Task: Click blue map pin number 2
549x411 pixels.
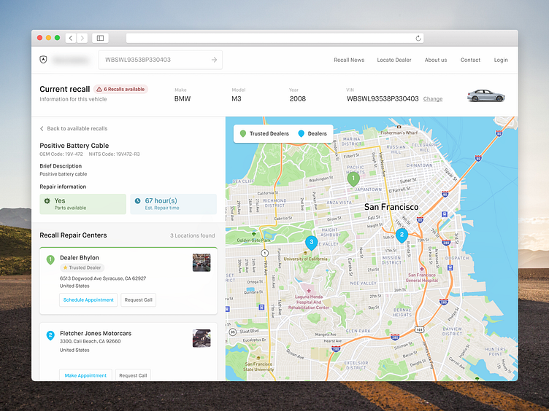Action: (x=402, y=234)
